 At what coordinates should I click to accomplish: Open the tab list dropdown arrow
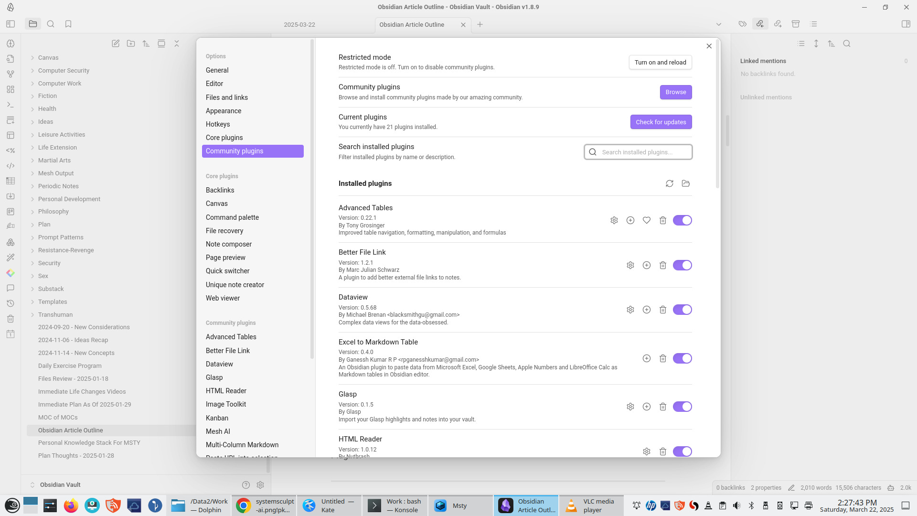click(718, 24)
